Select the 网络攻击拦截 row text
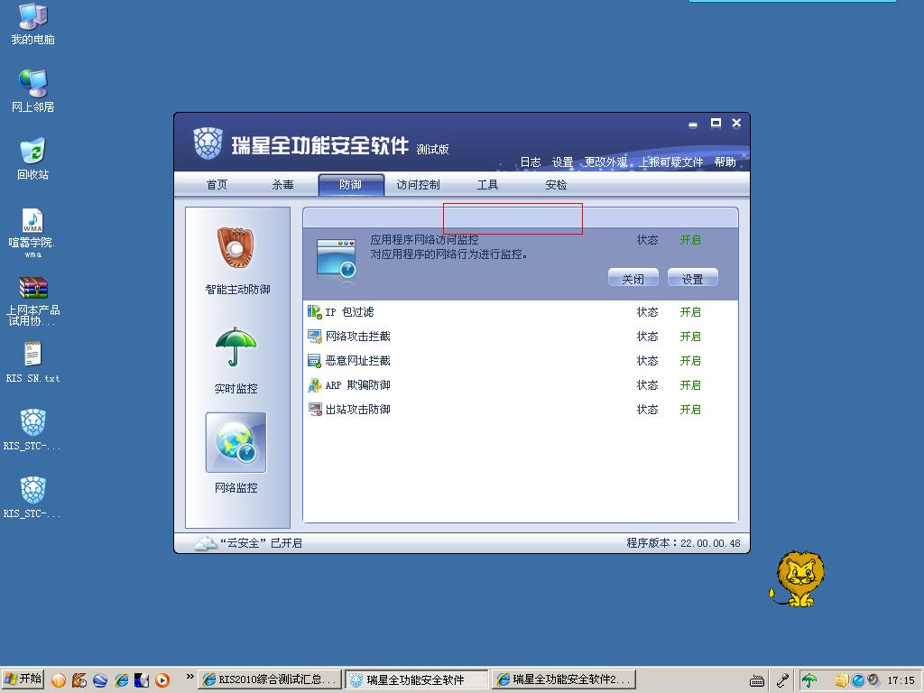This screenshot has width=924, height=693. point(357,337)
